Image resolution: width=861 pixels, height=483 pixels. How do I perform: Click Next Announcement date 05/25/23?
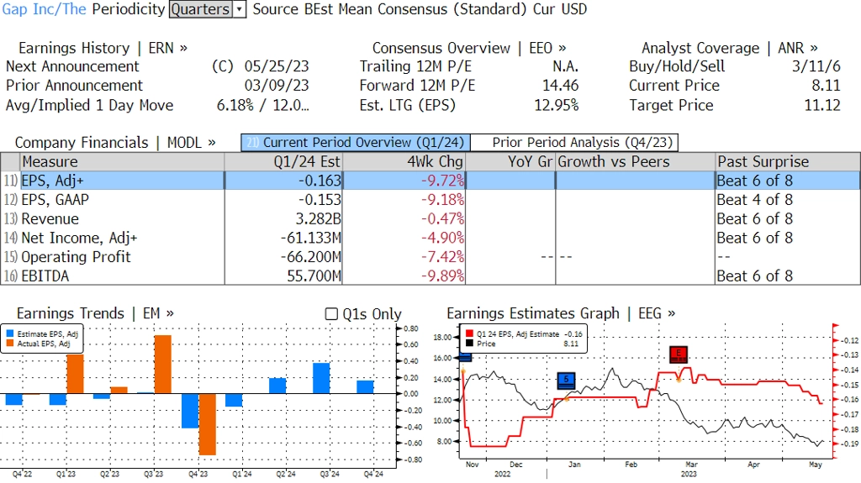coord(277,66)
